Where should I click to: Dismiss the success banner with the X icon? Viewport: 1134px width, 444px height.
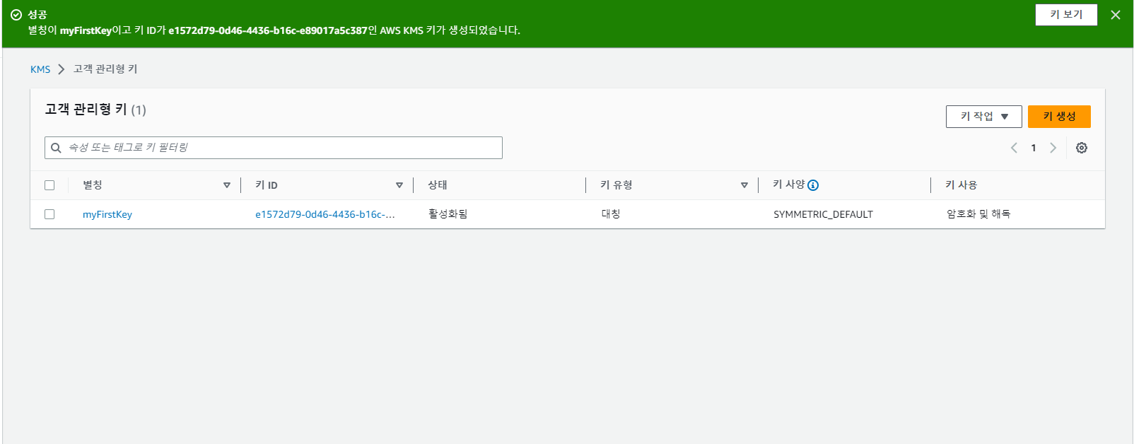(1116, 15)
